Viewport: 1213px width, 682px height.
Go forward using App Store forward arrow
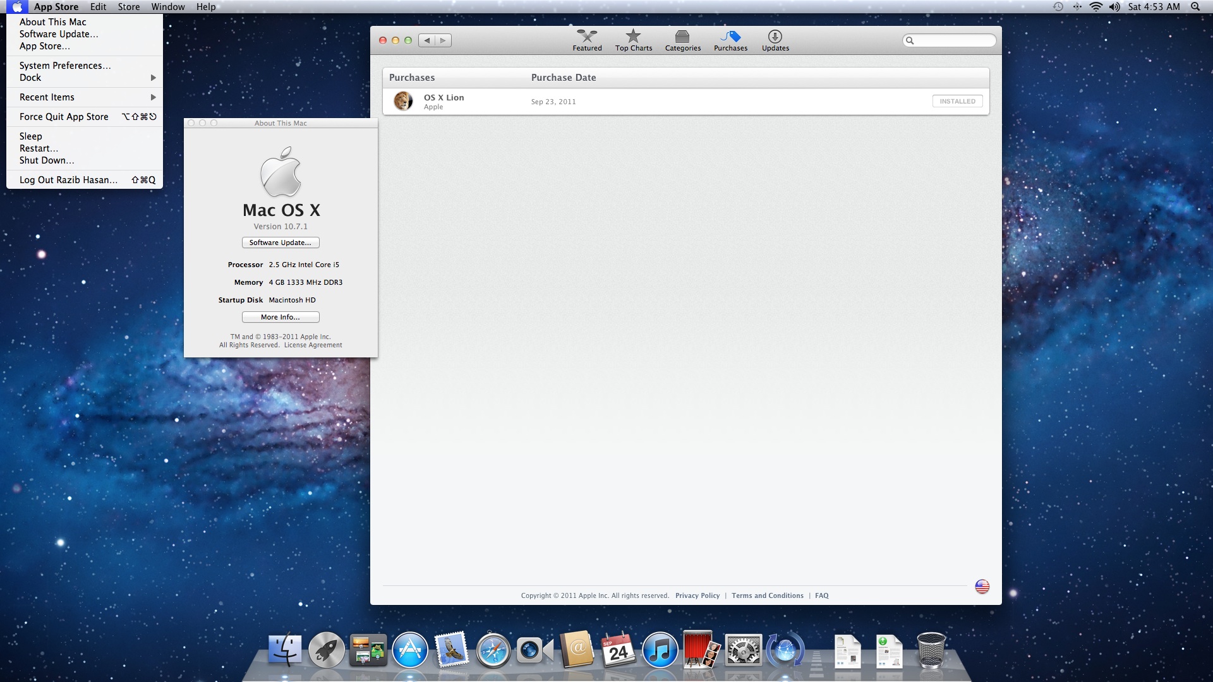point(444,40)
